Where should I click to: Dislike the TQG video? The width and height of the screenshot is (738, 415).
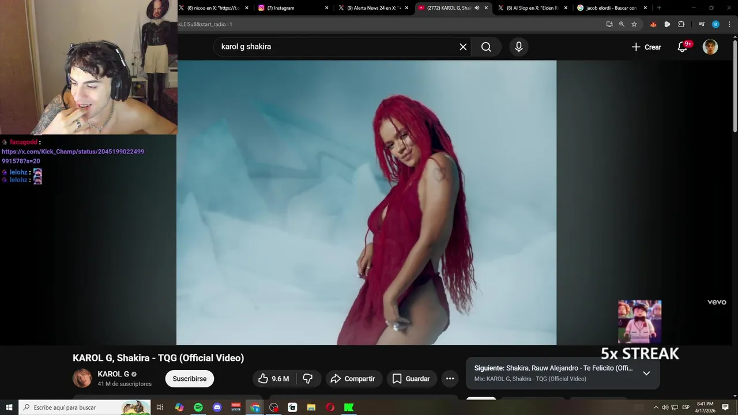click(x=308, y=379)
